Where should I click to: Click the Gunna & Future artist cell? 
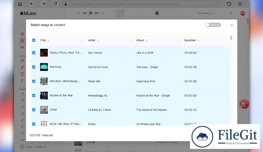tap(98, 67)
